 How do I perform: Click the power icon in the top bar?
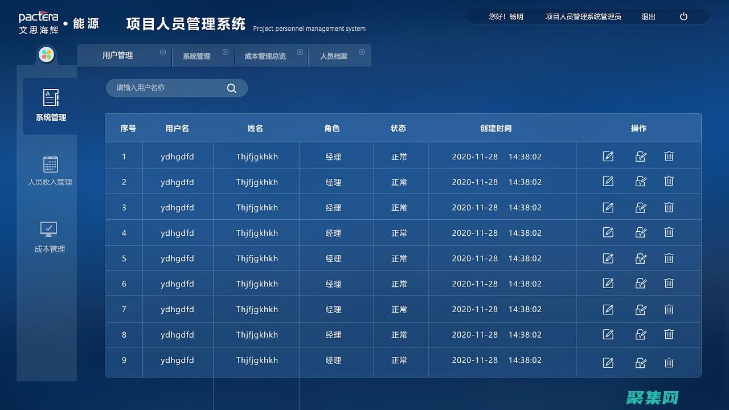pyautogui.click(x=683, y=17)
